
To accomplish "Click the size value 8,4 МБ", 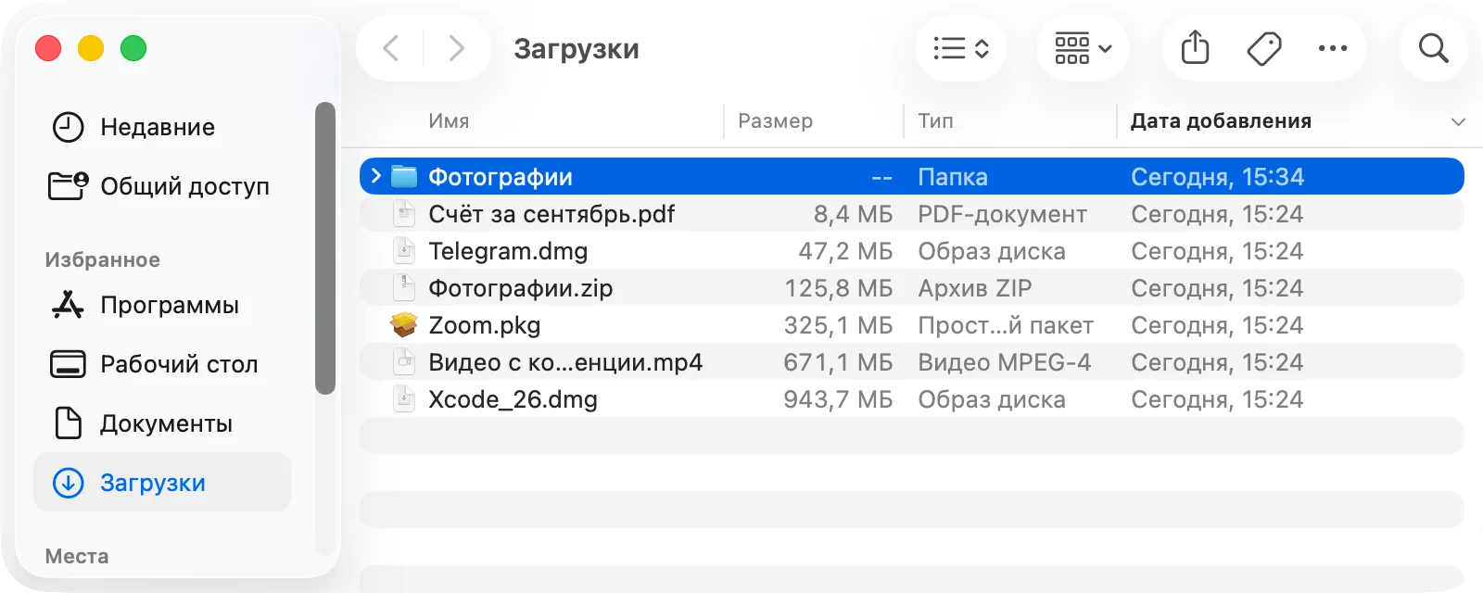I will click(x=853, y=214).
